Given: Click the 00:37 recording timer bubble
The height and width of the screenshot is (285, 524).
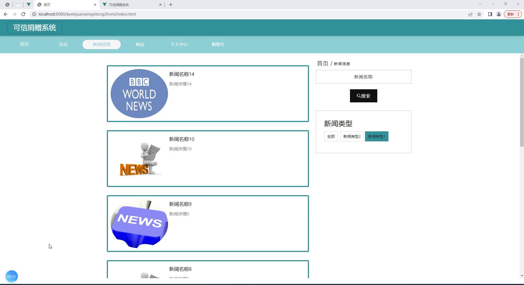Looking at the screenshot, I should coord(11,276).
